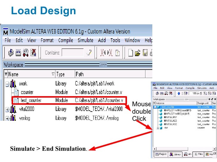Screen dimensions: 217x162
Task: Open Tools menu in large window
Action: (115, 40)
